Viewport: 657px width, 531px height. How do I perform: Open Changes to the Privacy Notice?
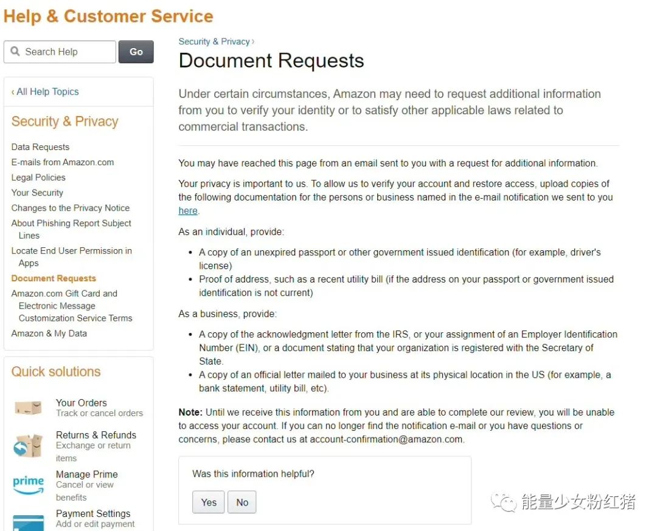[71, 208]
